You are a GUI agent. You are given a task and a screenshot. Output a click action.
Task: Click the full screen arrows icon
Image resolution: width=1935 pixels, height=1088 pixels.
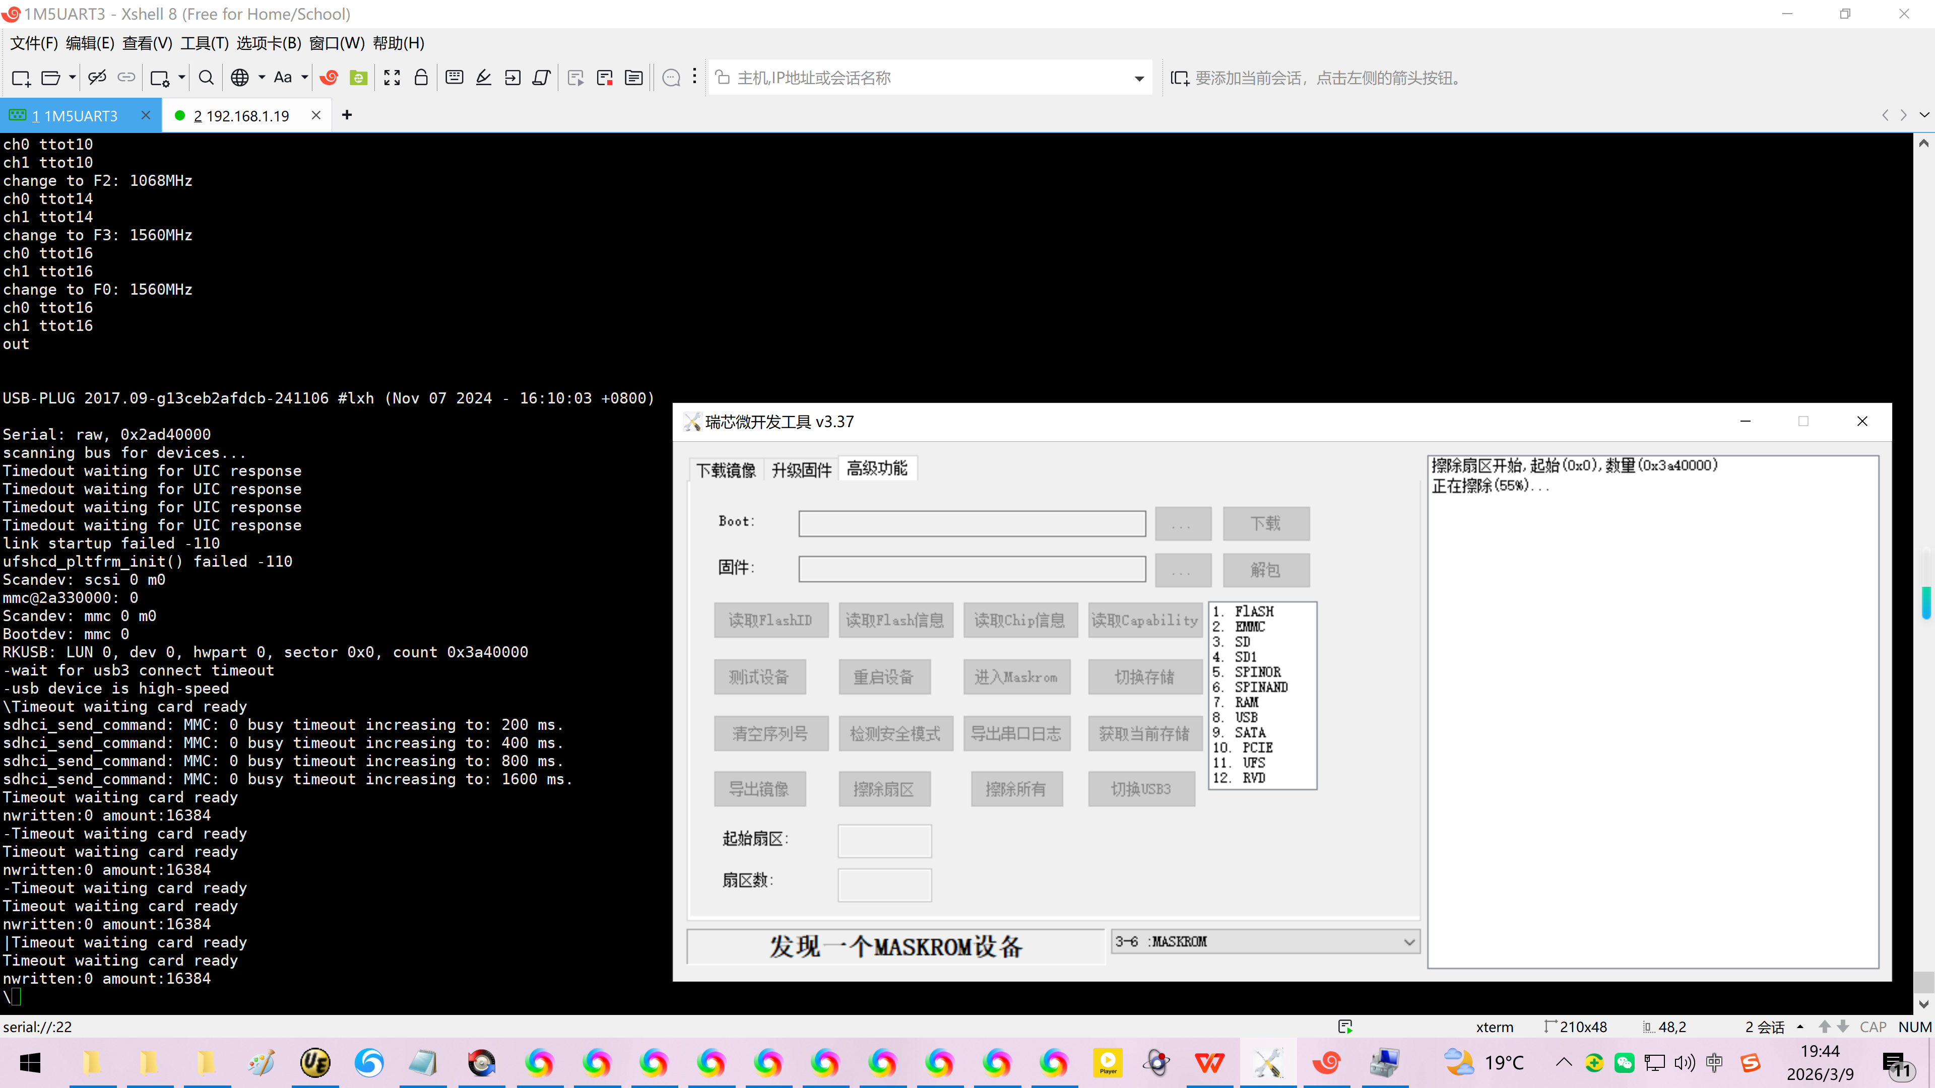coord(392,78)
